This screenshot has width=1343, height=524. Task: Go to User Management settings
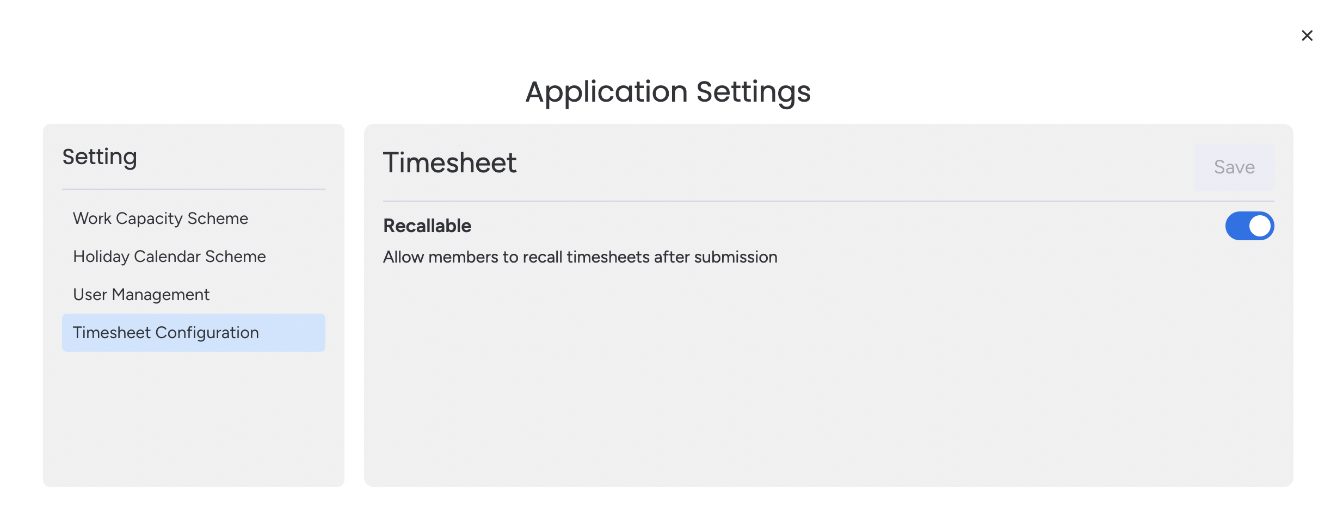coord(141,295)
